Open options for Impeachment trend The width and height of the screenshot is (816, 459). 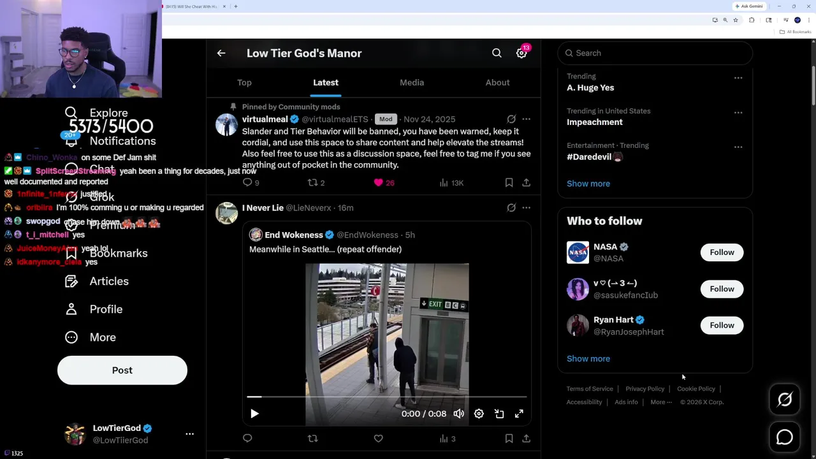click(738, 112)
